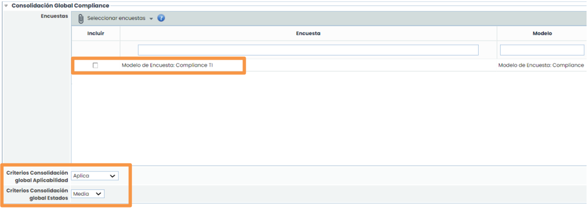Open the Aplica dropdown for global Aplicabilidad
The width and height of the screenshot is (588, 208).
point(95,176)
